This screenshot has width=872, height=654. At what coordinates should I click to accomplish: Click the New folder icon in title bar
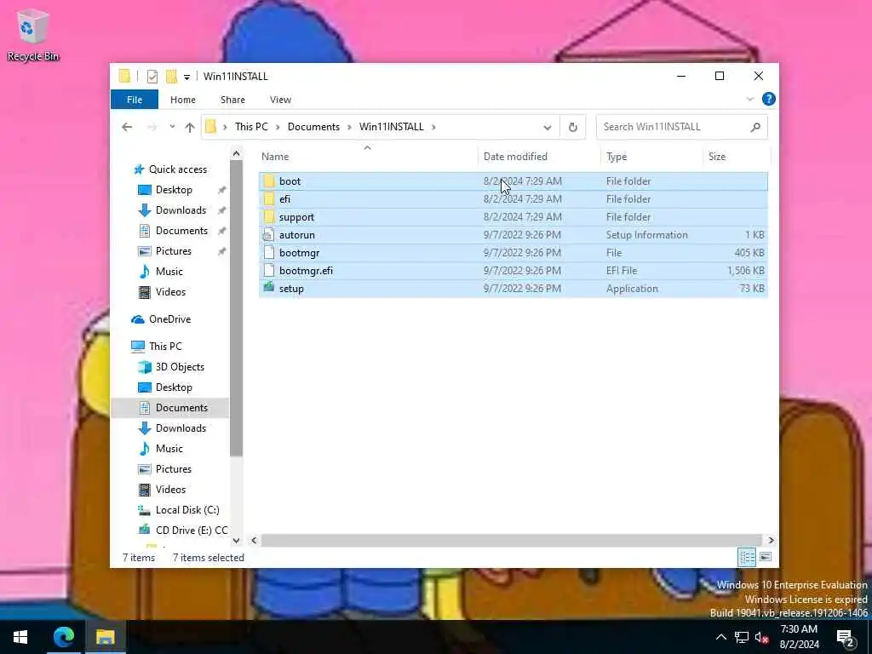point(171,76)
